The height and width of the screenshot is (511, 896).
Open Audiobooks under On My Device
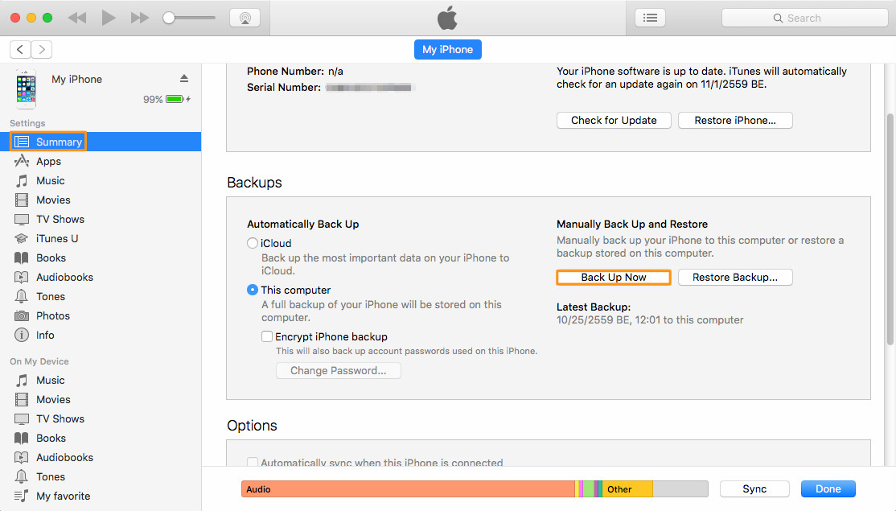point(64,458)
